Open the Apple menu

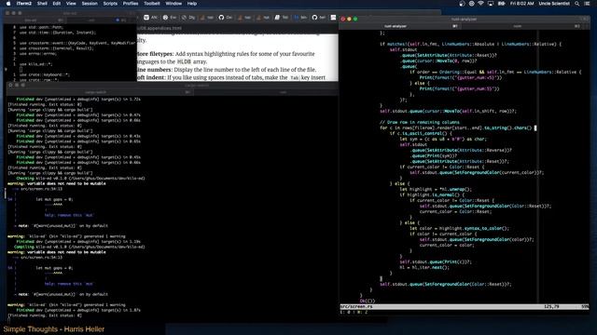8,4
